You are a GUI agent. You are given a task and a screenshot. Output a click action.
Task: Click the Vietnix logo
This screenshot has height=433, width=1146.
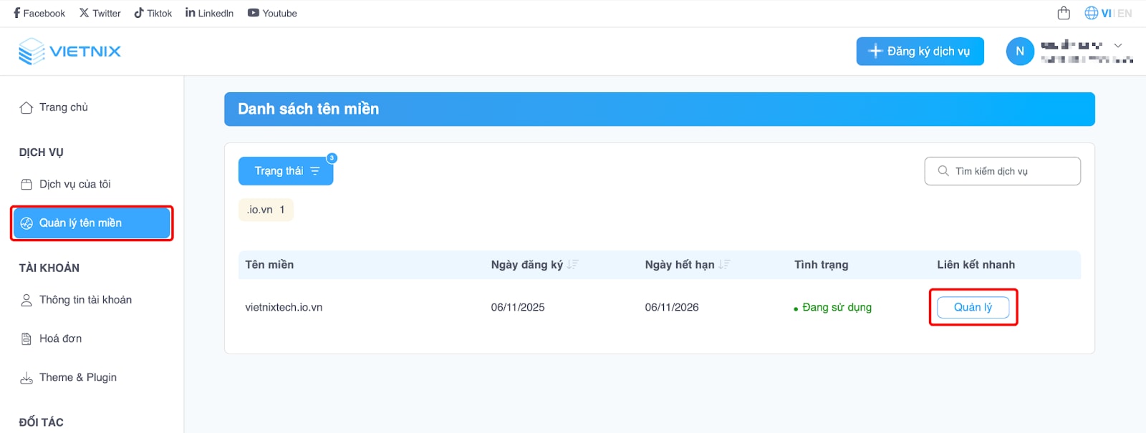pos(69,52)
